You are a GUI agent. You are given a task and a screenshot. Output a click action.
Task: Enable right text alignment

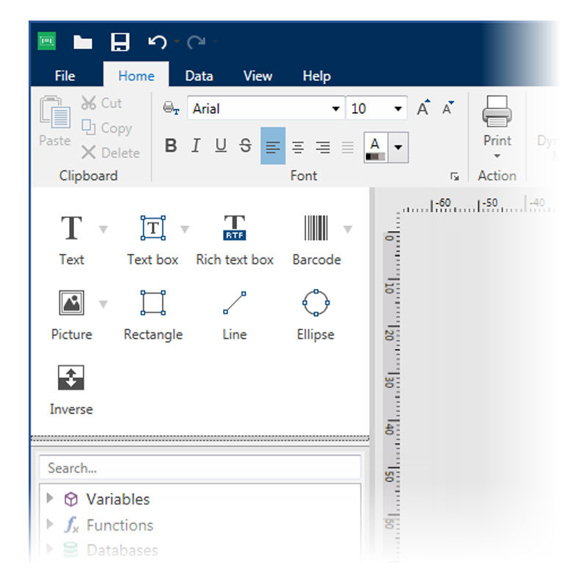(x=323, y=146)
